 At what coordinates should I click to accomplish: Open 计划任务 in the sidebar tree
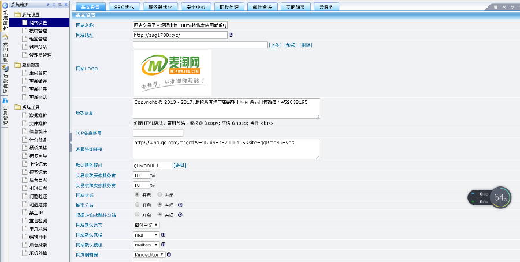click(x=38, y=140)
